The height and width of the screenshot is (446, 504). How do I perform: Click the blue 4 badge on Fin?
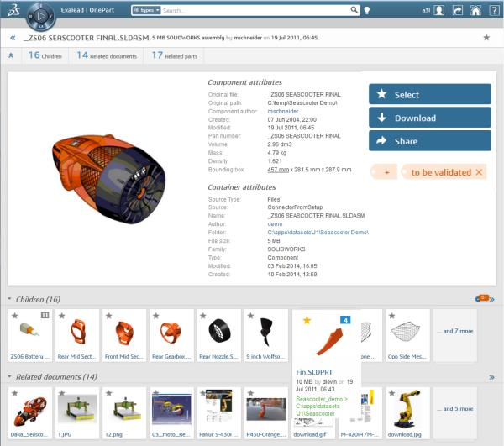point(345,320)
